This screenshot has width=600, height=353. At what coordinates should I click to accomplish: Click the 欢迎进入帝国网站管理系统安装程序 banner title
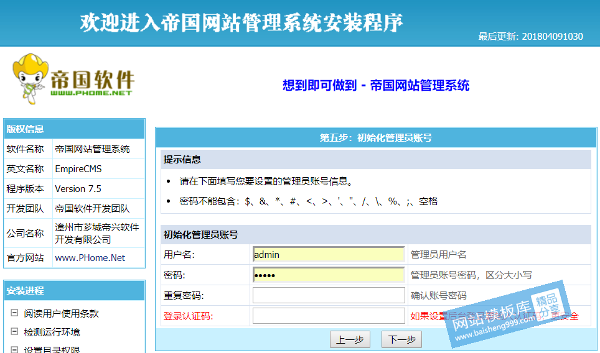(241, 22)
